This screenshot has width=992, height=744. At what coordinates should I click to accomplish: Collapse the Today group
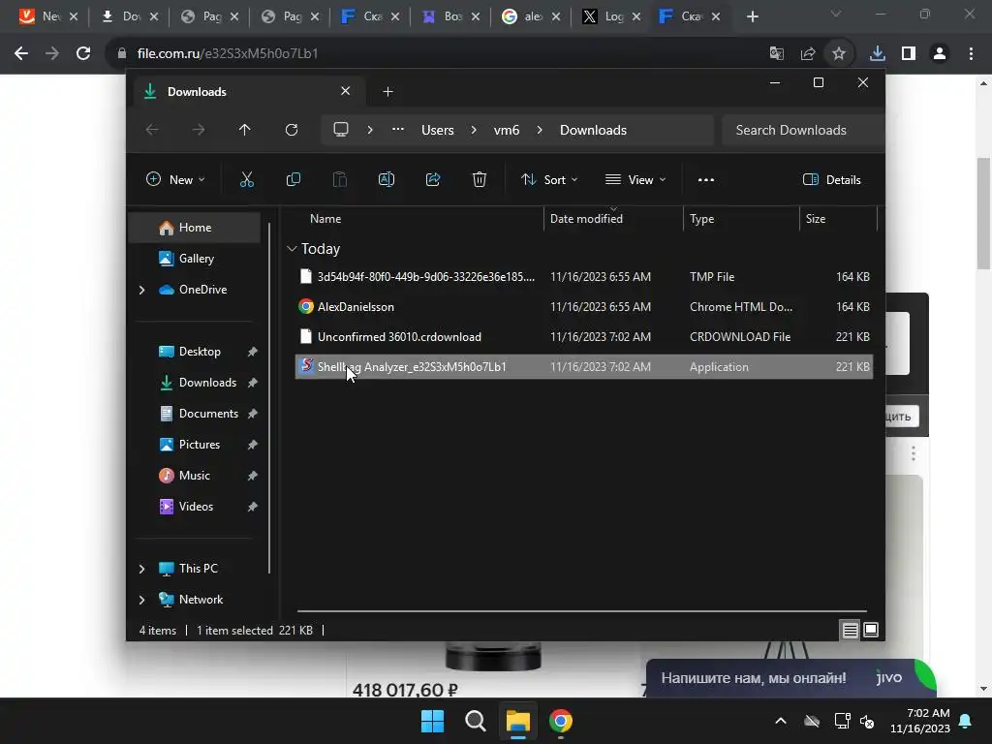tap(292, 249)
